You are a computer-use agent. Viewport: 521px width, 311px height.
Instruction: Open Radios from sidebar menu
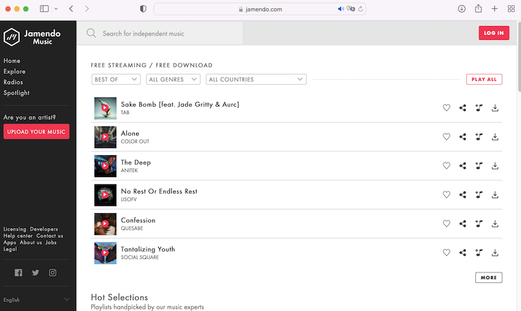click(13, 82)
